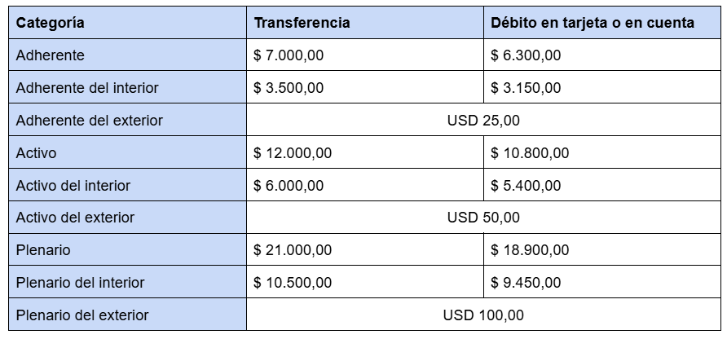Click the $ 7.000,00 transfer amount

[289, 55]
